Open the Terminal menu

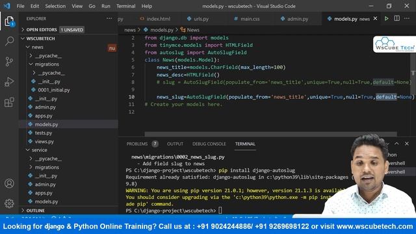point(125,6)
